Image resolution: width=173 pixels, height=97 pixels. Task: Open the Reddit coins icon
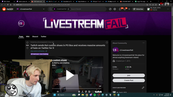click(x=115, y=9)
